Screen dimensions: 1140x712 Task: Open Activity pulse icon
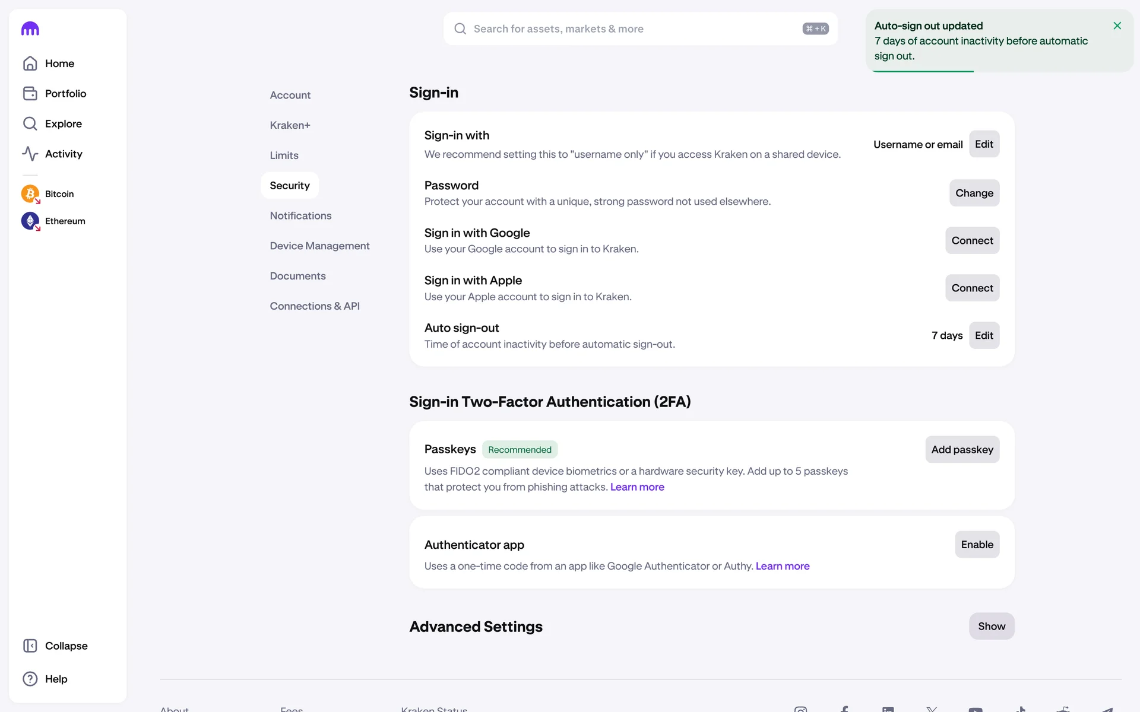[30, 154]
